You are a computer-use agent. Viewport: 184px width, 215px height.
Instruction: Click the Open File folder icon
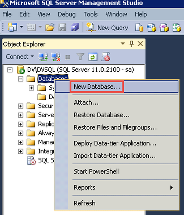(x=50, y=27)
